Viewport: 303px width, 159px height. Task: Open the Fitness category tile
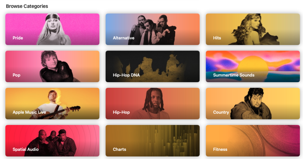click(253, 141)
